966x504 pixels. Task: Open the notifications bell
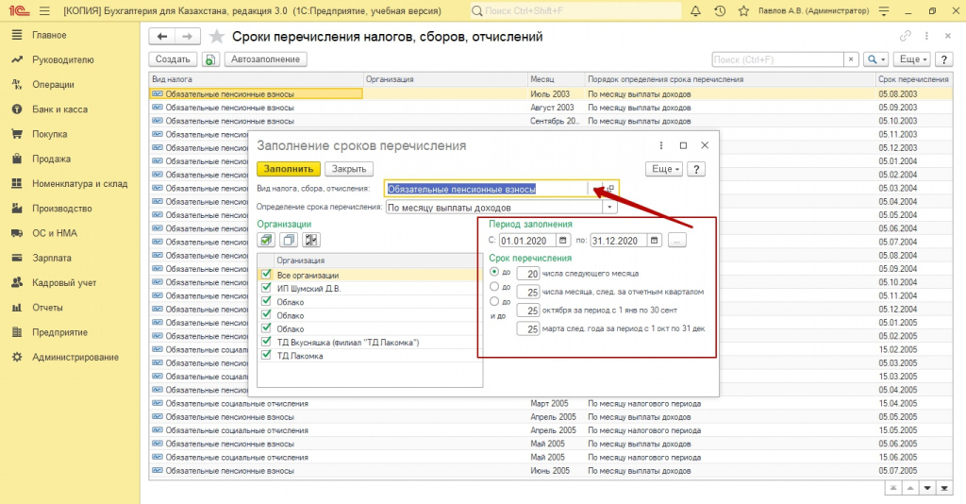[x=695, y=11]
